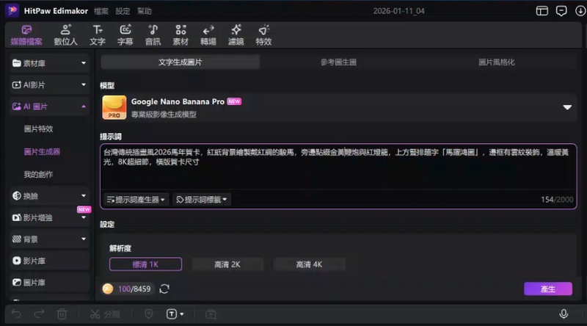Select 高清 2K resolution

[x=227, y=264]
